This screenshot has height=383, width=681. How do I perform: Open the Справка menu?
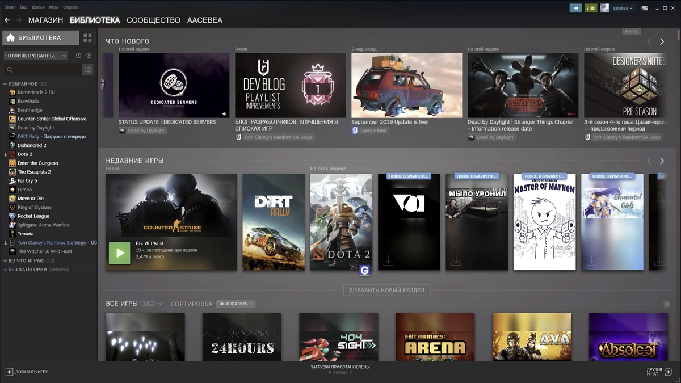click(x=71, y=7)
